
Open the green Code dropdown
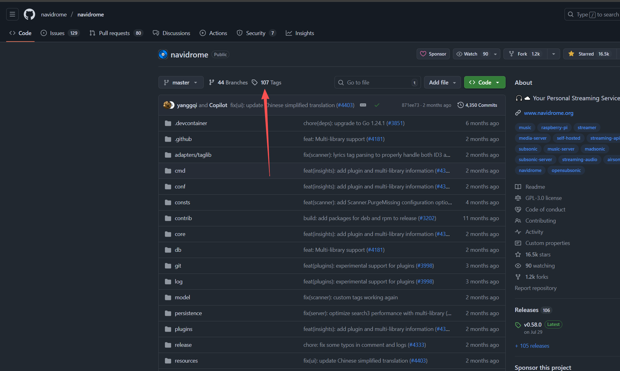(x=485, y=83)
